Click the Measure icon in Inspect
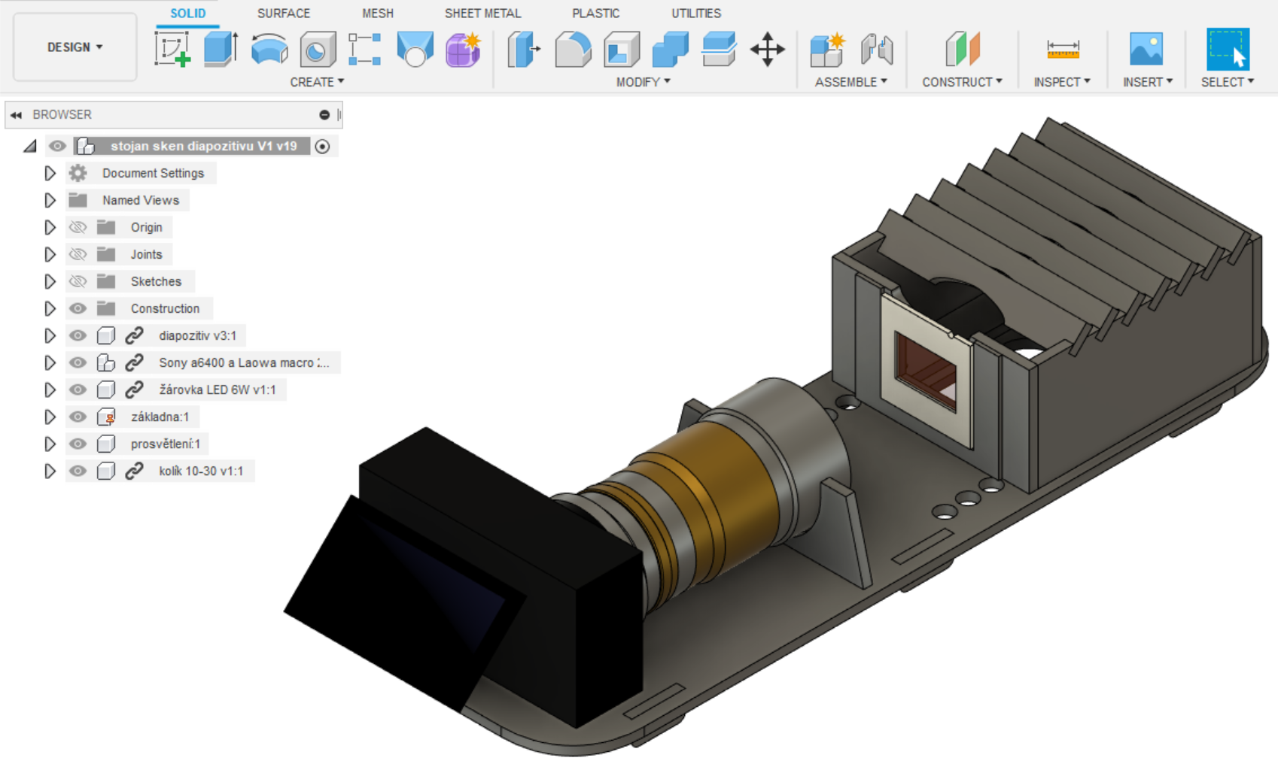This screenshot has height=767, width=1278. [x=1062, y=50]
